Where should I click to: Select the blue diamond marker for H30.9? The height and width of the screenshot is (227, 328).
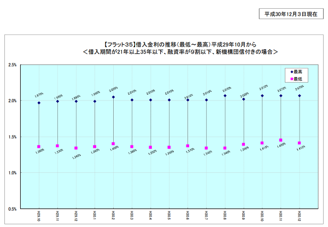click(x=244, y=99)
